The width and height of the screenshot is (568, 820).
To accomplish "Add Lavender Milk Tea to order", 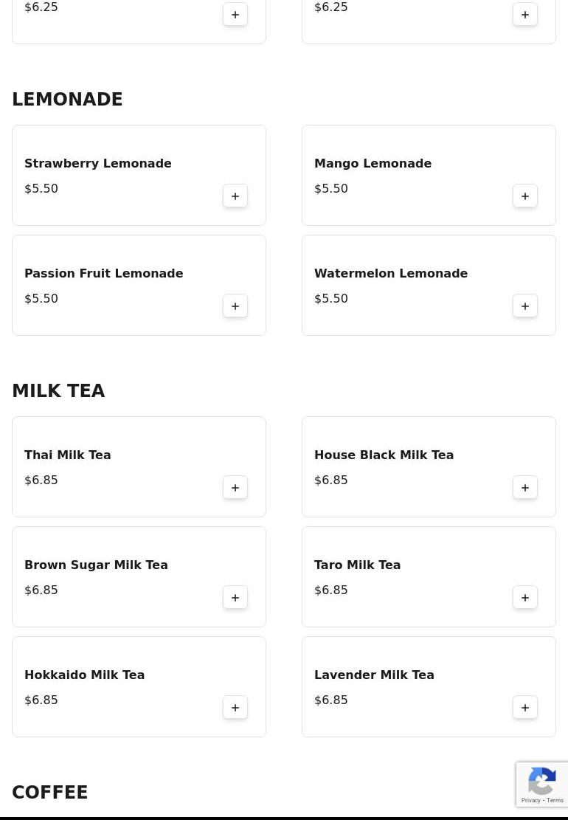I will click(525, 707).
